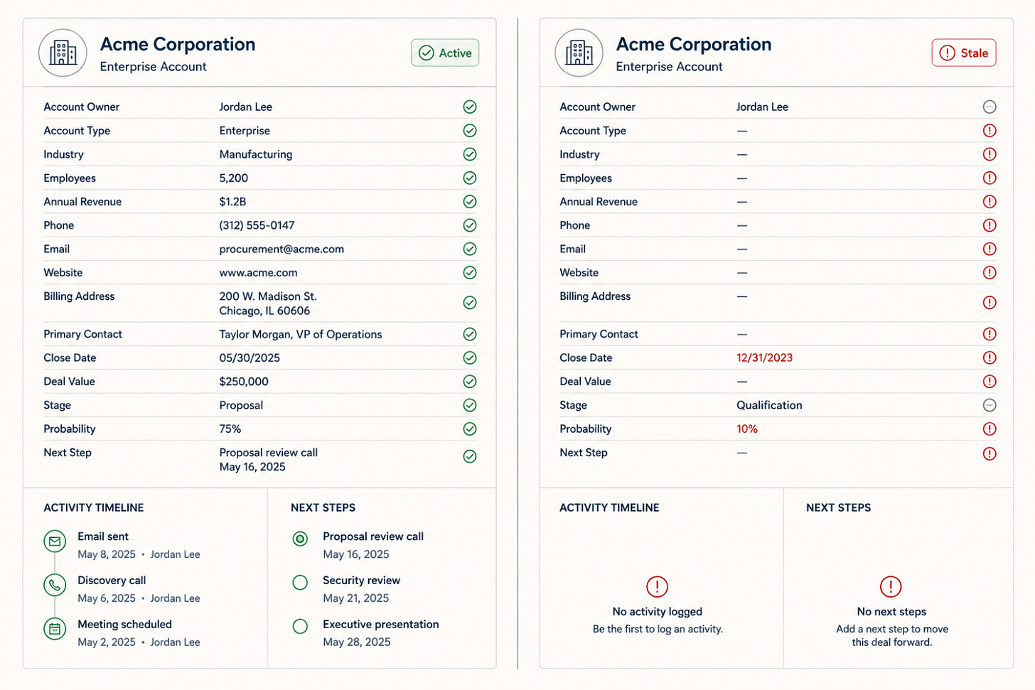This screenshot has width=1035, height=690.
Task: Click the Meeting scheduled calendar icon
Action: (x=55, y=629)
